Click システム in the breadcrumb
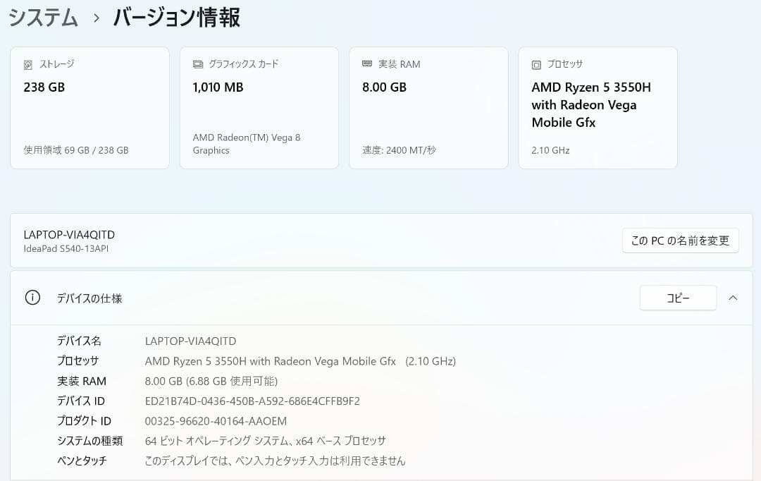 tap(43, 18)
